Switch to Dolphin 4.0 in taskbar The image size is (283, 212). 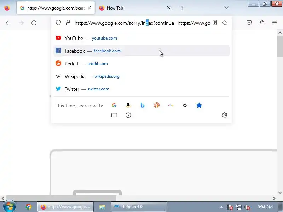[x=139, y=207]
